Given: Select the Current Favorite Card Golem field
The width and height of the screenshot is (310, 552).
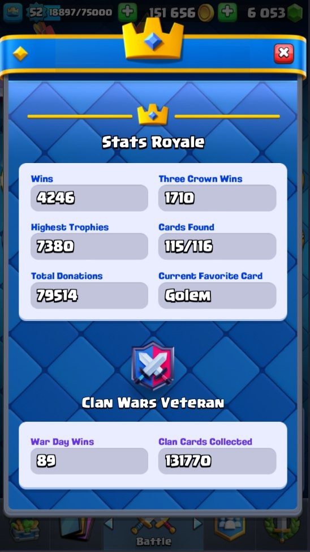Looking at the screenshot, I should 217,296.
